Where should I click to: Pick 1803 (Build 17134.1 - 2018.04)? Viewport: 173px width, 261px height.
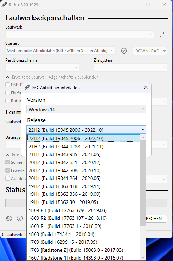[83, 234]
